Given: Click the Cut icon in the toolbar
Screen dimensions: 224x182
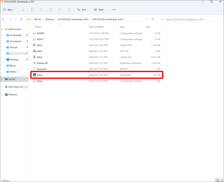Looking at the screenshot, I should pyautogui.click(x=23, y=10).
